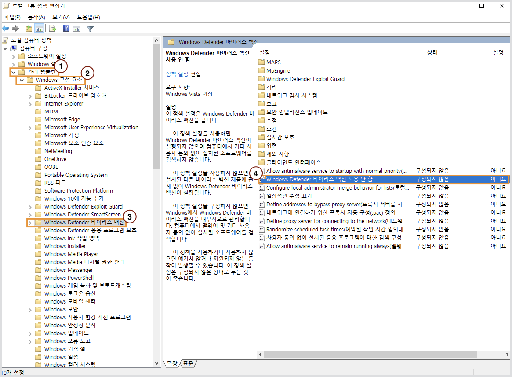Select Windows Defender SmartScreen tree item
The width and height of the screenshot is (512, 377).
[x=83, y=215]
